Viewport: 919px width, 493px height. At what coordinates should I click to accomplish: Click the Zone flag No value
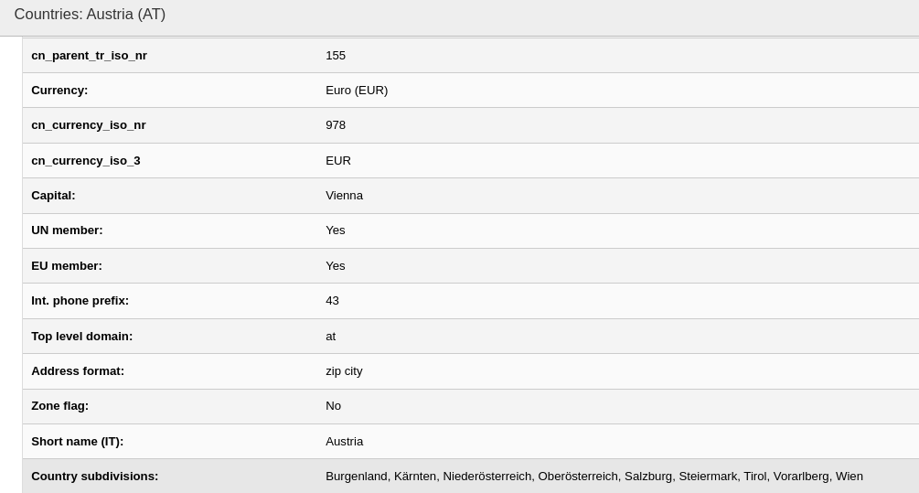tap(333, 406)
